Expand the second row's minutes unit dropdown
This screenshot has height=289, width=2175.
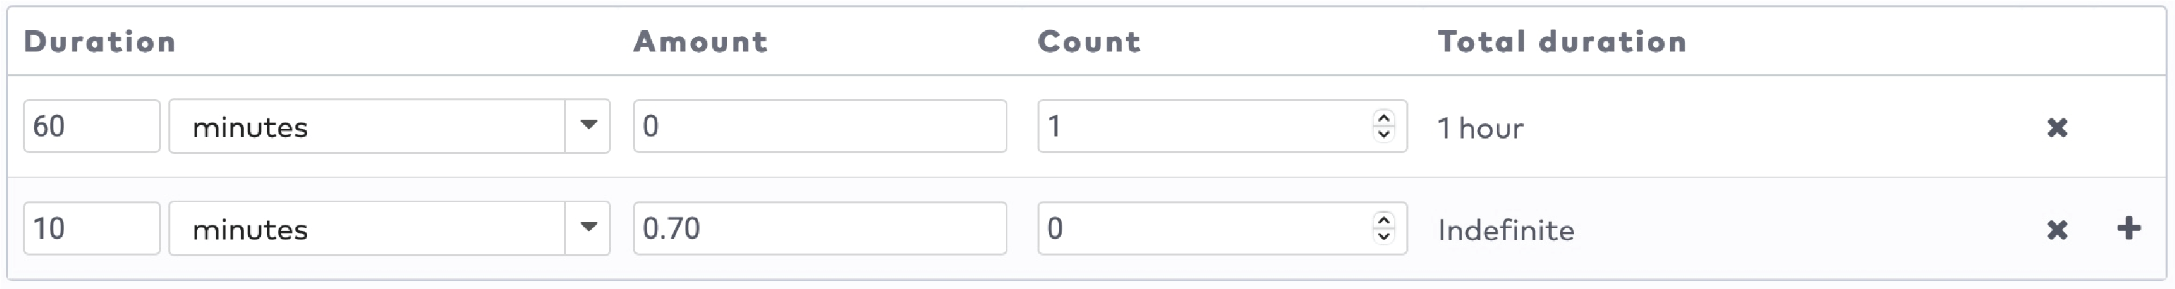coord(588,228)
